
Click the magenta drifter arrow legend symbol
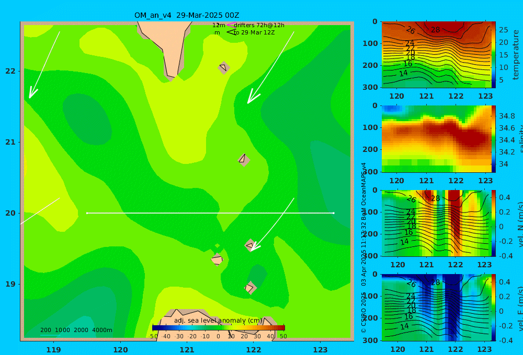click(231, 25)
